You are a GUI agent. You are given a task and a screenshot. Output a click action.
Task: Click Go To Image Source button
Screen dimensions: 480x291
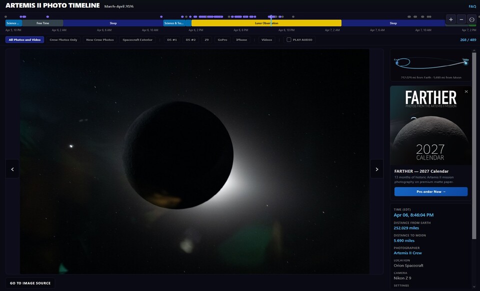30,283
